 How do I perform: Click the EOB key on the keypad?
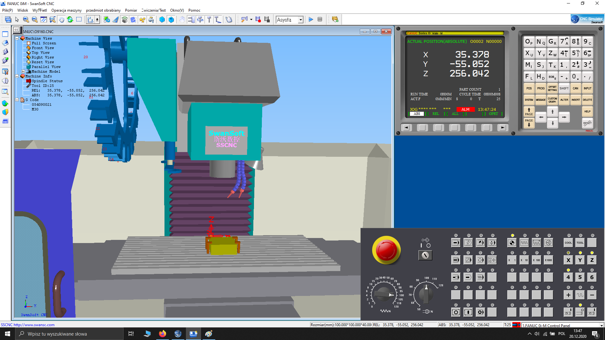tap(552, 77)
